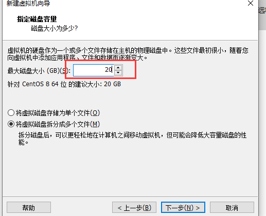Screen dimensions: 266x216
Task: Click the partially visible 远 text behind the dialog
Action: [x=262, y=10]
